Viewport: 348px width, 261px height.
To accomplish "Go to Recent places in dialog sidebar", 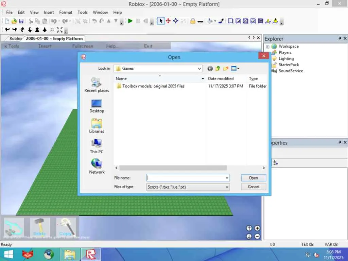I will coord(97,85).
